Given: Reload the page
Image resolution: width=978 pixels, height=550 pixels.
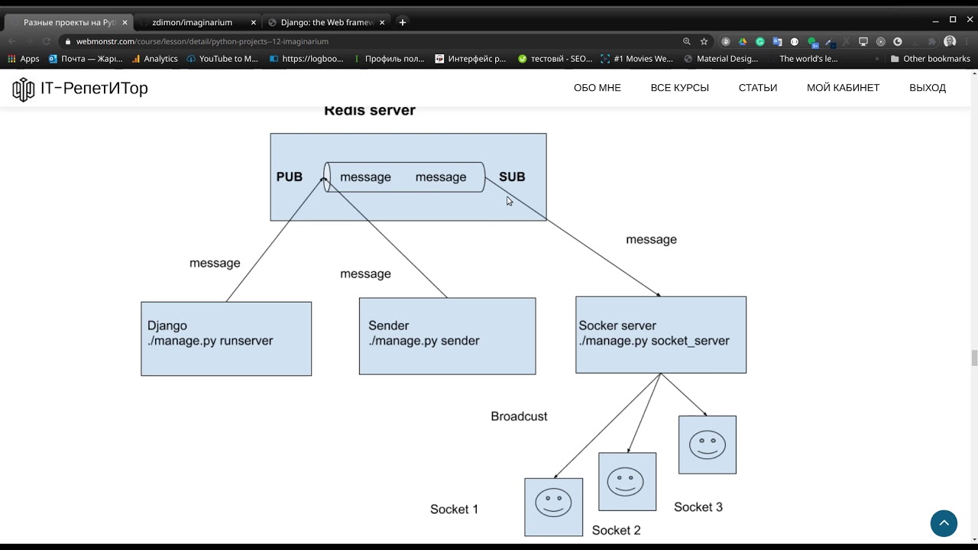Looking at the screenshot, I should point(47,41).
